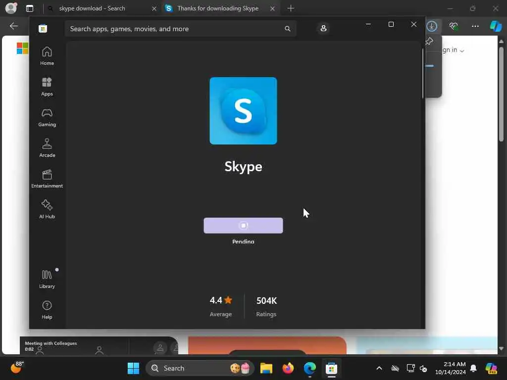Open Microsoft Store from taskbar

click(331, 368)
